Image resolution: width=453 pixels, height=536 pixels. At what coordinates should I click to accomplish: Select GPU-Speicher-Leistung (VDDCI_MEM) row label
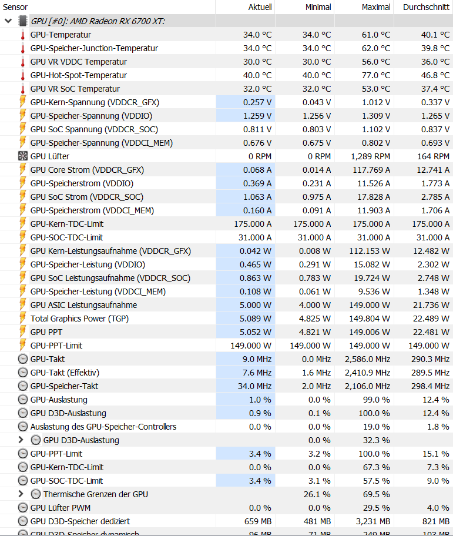[x=98, y=292]
